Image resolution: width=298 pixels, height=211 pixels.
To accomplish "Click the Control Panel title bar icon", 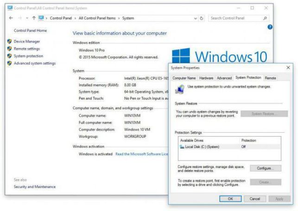I will click(x=10, y=8).
